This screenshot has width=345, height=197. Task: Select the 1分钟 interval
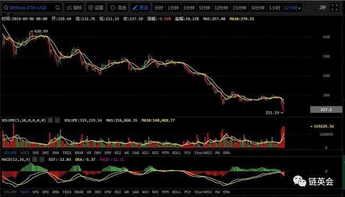click(173, 8)
